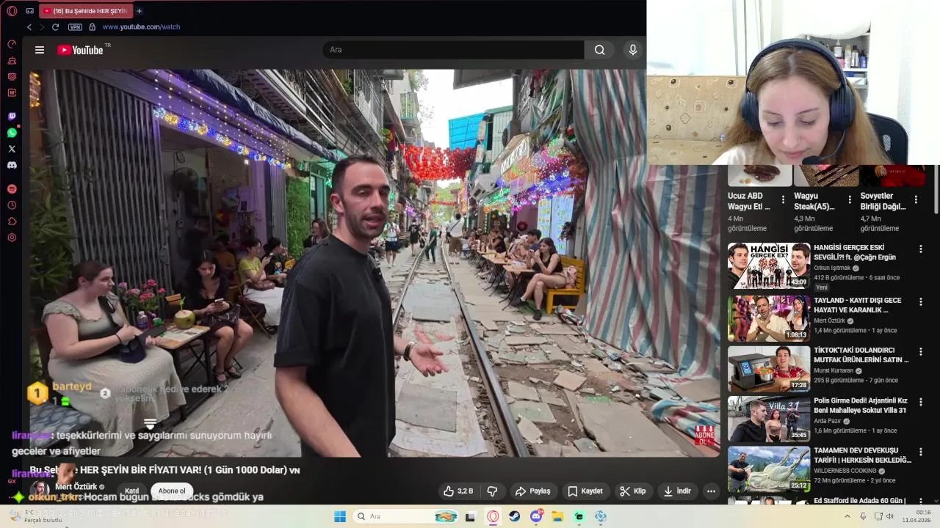Open the volume speaker tray icon
This screenshot has height=528, width=940.
click(x=889, y=516)
